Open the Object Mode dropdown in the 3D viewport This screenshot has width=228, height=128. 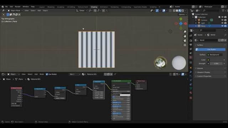click(15, 11)
